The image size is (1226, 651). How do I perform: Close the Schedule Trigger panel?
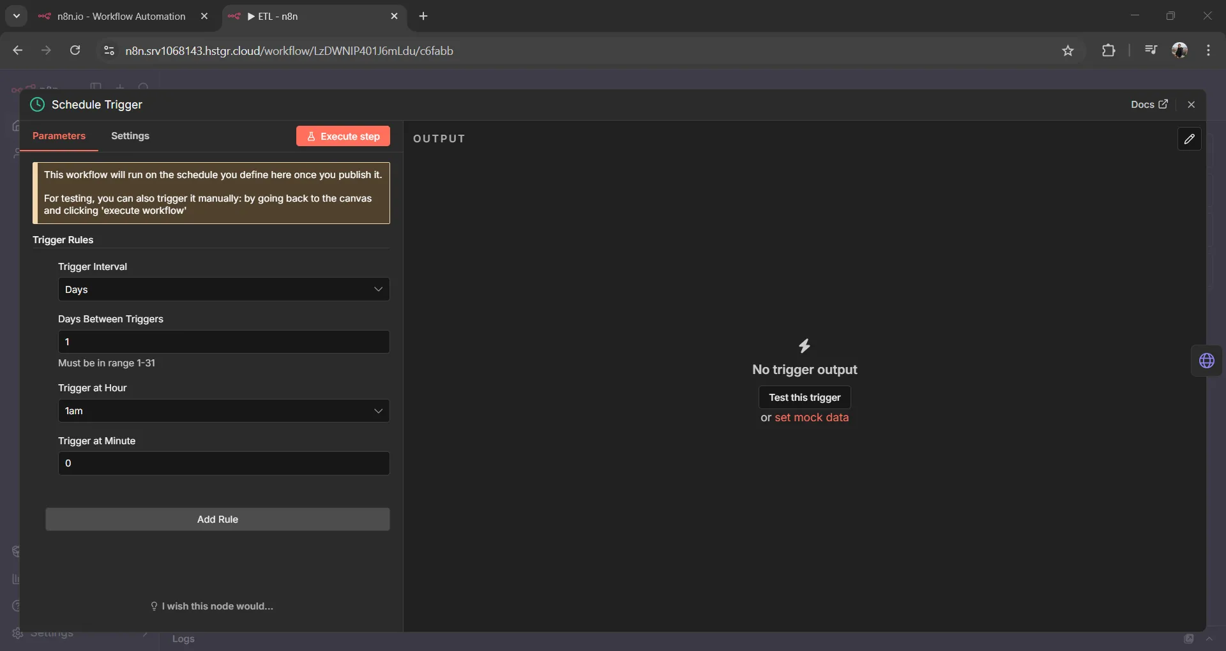point(1191,105)
